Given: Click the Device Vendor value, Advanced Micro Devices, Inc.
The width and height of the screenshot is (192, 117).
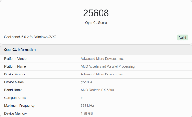Looking at the screenshot, I should coord(102,74).
